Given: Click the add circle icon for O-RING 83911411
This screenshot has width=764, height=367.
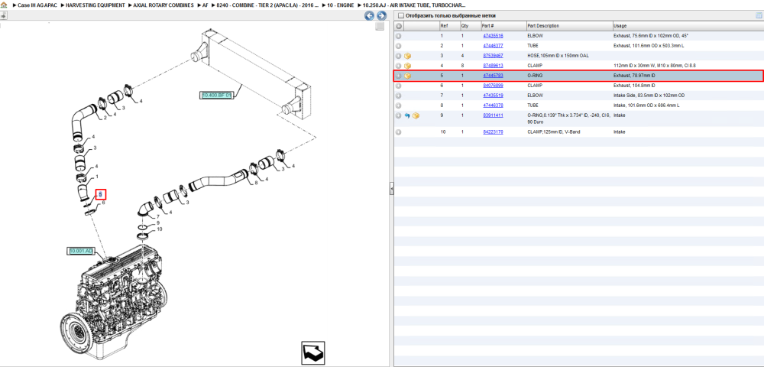Looking at the screenshot, I should (x=399, y=116).
